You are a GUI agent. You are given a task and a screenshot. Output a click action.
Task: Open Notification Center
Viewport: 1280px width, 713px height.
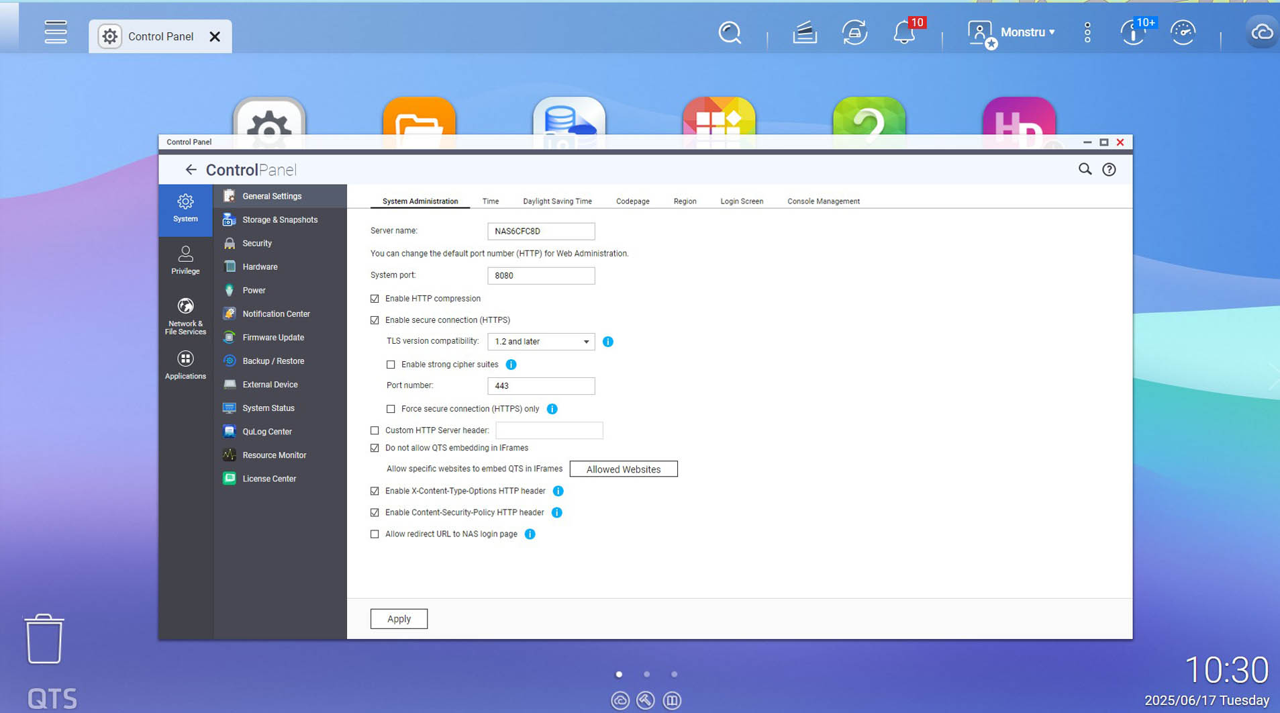point(280,314)
